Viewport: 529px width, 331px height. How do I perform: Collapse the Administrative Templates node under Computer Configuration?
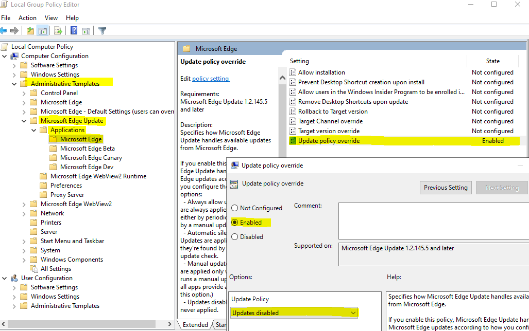point(14,84)
